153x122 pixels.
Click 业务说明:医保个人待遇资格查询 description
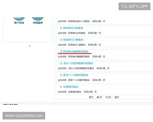[74, 80]
